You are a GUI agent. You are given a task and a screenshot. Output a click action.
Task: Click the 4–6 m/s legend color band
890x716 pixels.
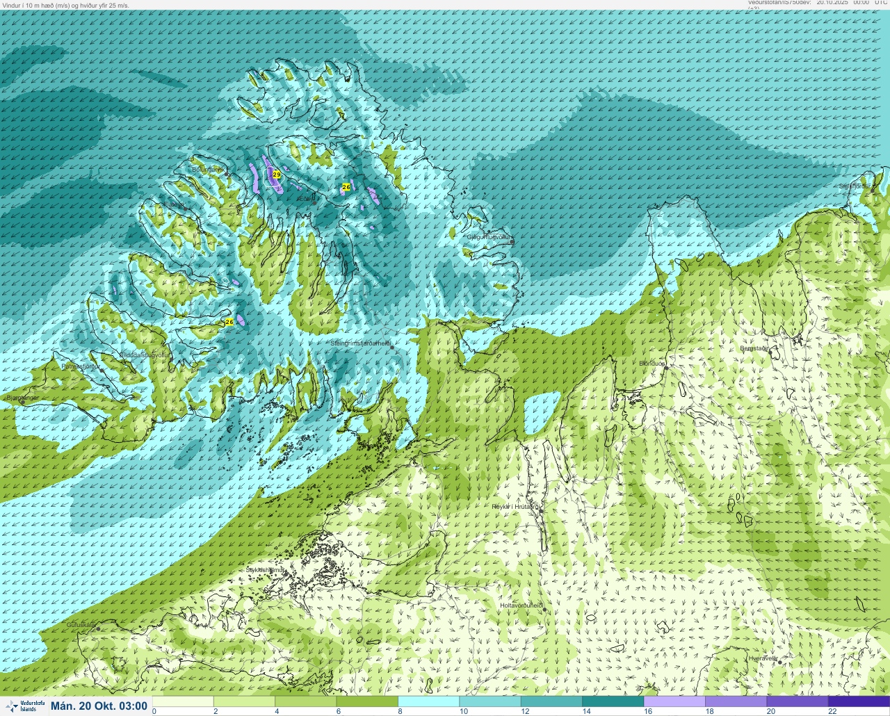[306, 701]
